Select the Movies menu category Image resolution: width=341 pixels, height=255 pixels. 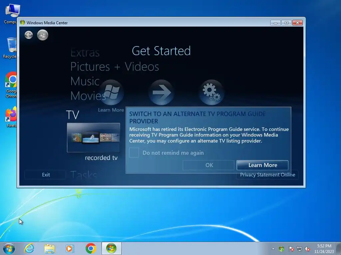[x=88, y=96]
